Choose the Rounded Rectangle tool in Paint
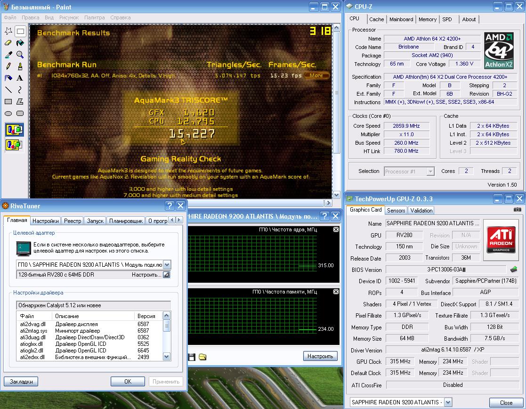 (20, 113)
